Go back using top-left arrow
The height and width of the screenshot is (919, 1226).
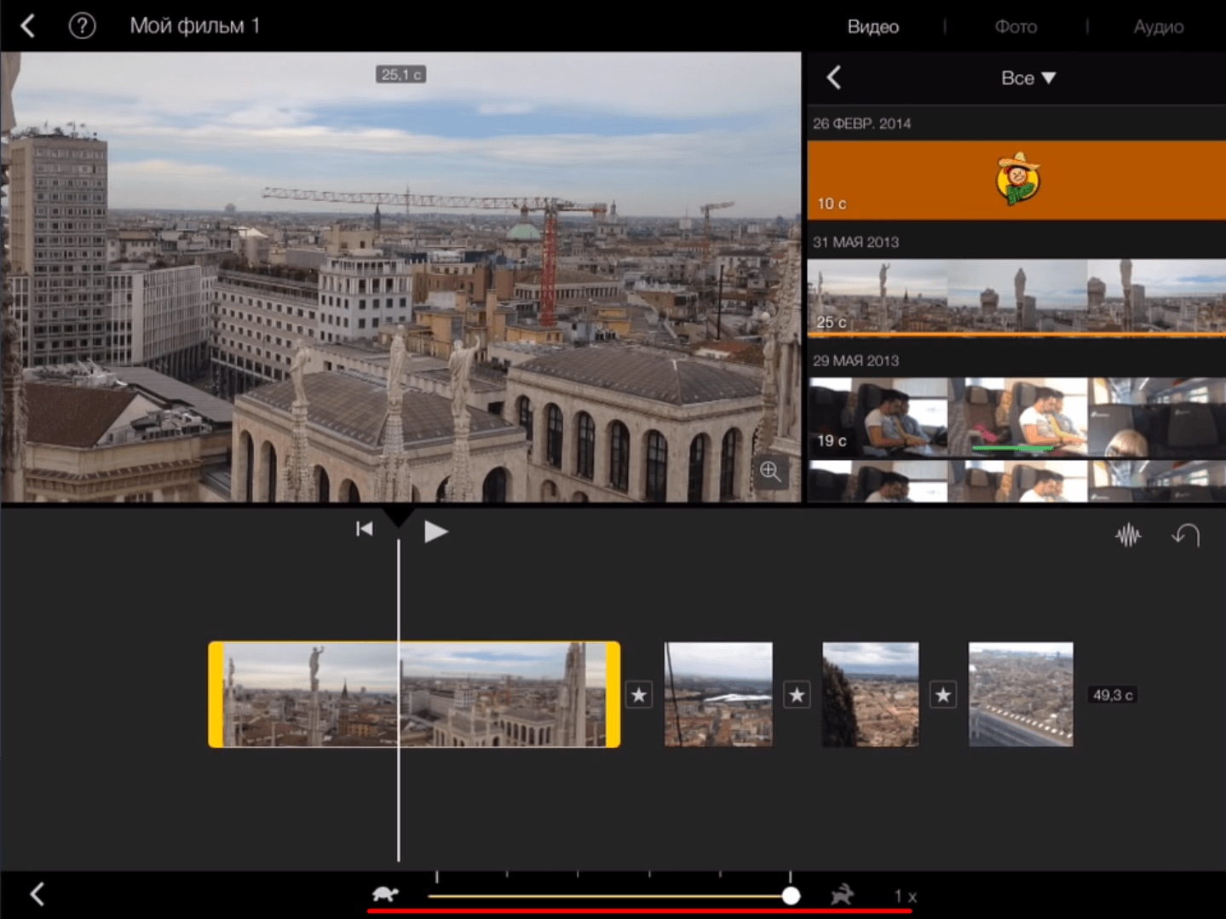click(x=28, y=26)
